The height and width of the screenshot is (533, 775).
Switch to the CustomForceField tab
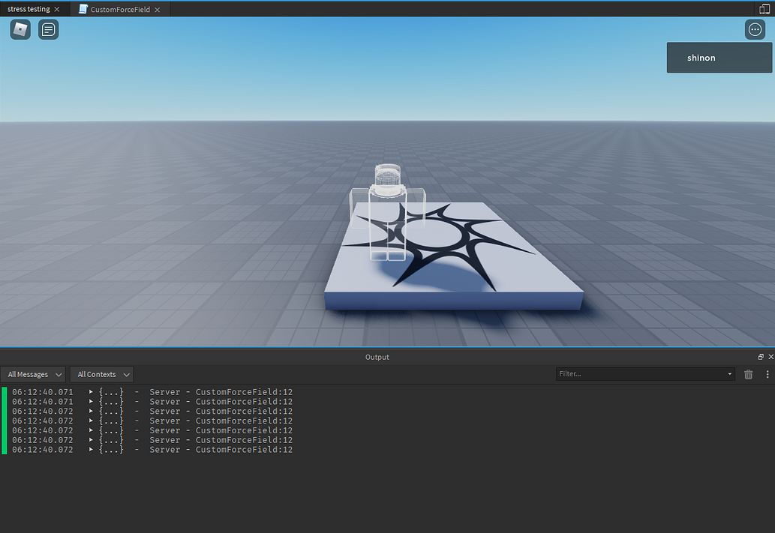(x=120, y=9)
